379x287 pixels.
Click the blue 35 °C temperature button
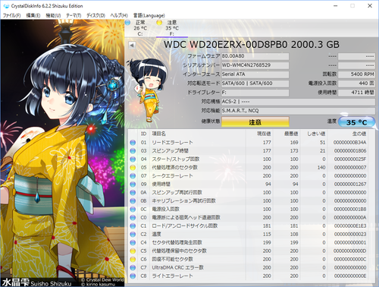[x=356, y=122]
